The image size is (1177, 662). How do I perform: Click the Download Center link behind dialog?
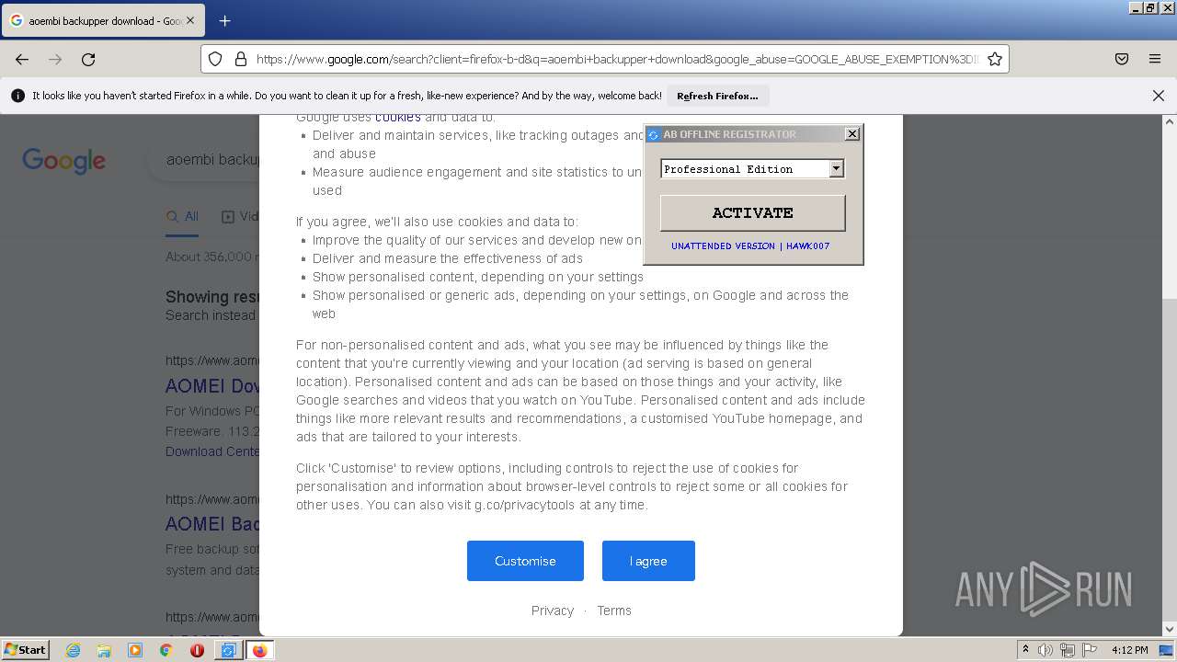213,451
